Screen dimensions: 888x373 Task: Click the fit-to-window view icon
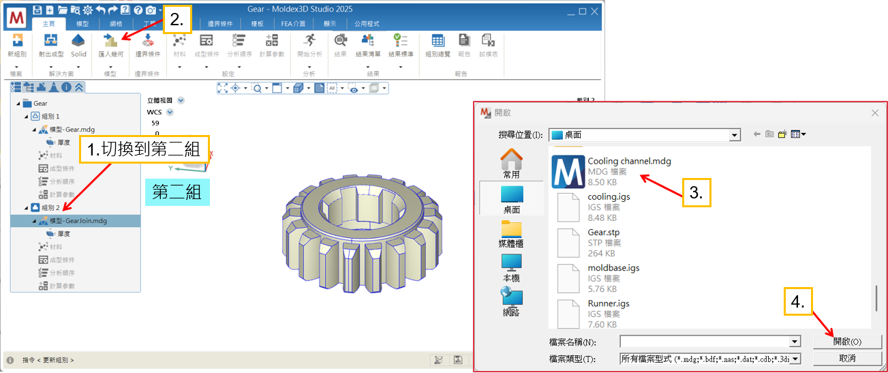[224, 88]
